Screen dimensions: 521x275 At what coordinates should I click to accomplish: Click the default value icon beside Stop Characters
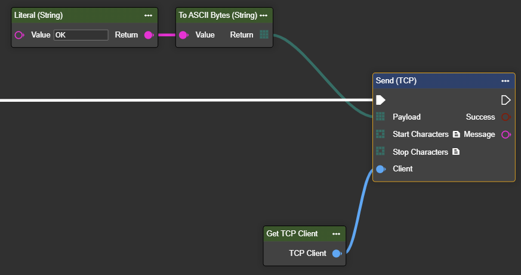456,152
